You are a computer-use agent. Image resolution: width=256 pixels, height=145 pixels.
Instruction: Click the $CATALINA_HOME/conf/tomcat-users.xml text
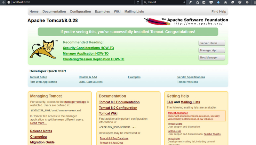(x=56, y=110)
